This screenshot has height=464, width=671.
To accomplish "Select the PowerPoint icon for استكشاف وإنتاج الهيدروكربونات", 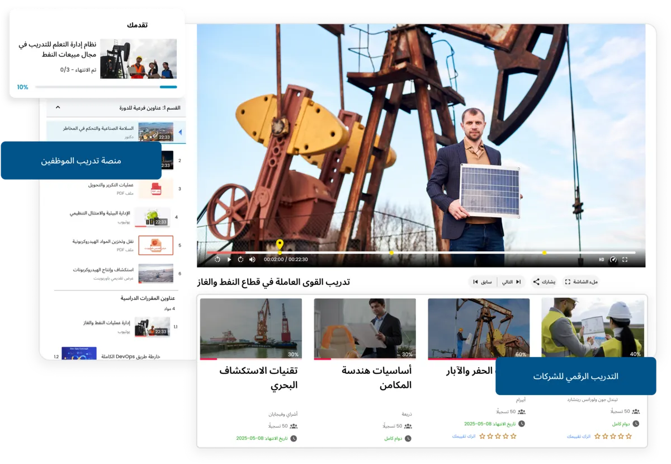I will [x=155, y=273].
